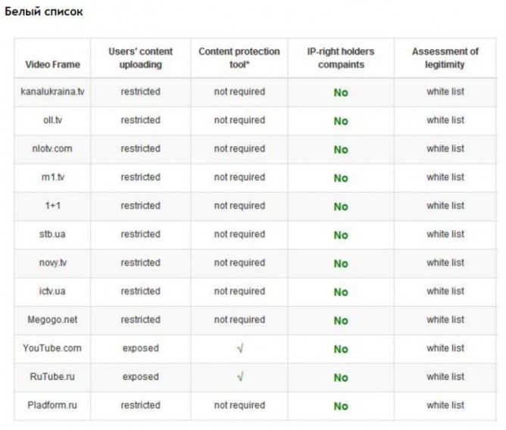Click "white list" in the ictv.ua row
The height and width of the screenshot is (430, 506).
(445, 291)
